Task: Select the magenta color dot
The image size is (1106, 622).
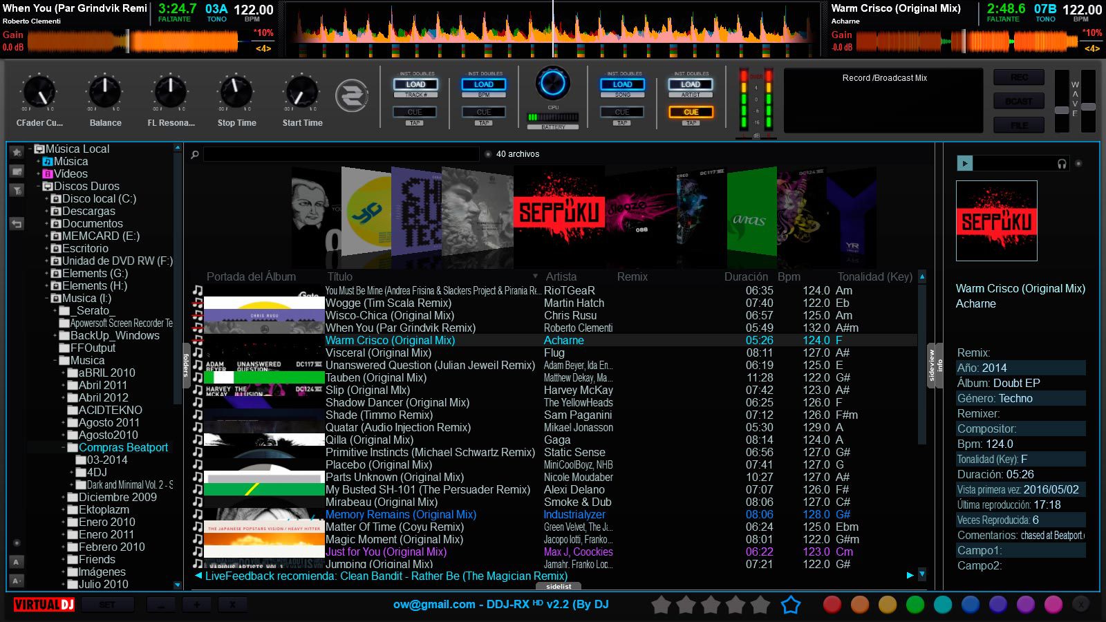Action: pyautogui.click(x=1053, y=605)
